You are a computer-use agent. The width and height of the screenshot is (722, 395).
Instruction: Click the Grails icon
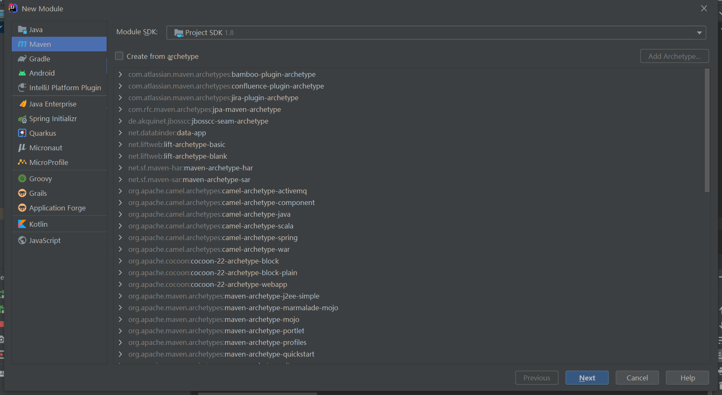coord(22,193)
